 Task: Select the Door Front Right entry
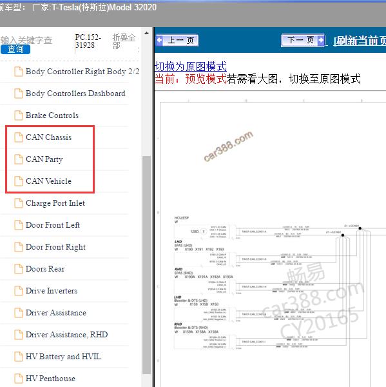(x=55, y=247)
